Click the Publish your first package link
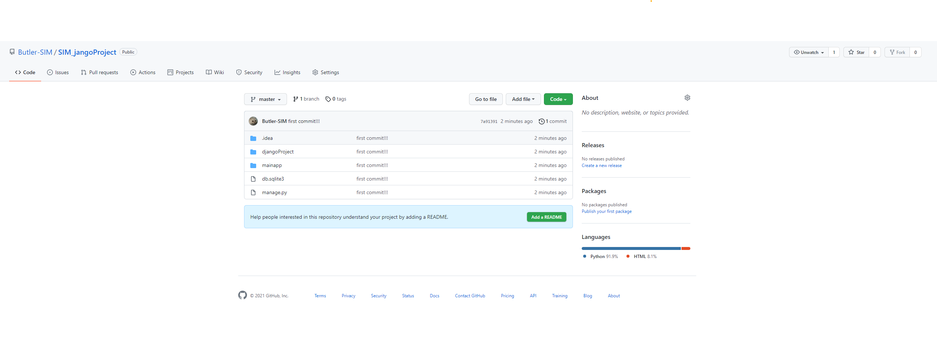 click(606, 211)
